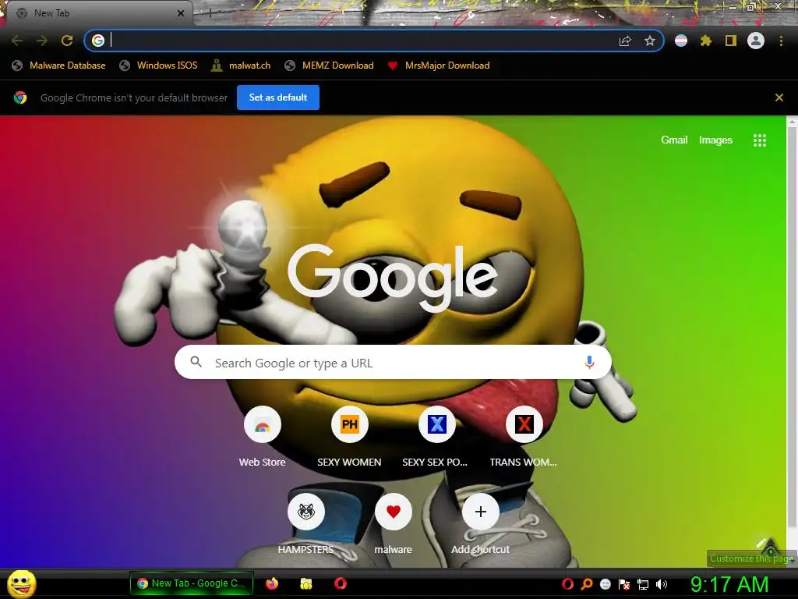Open the Malware Database bookmark
The height and width of the screenshot is (599, 798).
[59, 66]
